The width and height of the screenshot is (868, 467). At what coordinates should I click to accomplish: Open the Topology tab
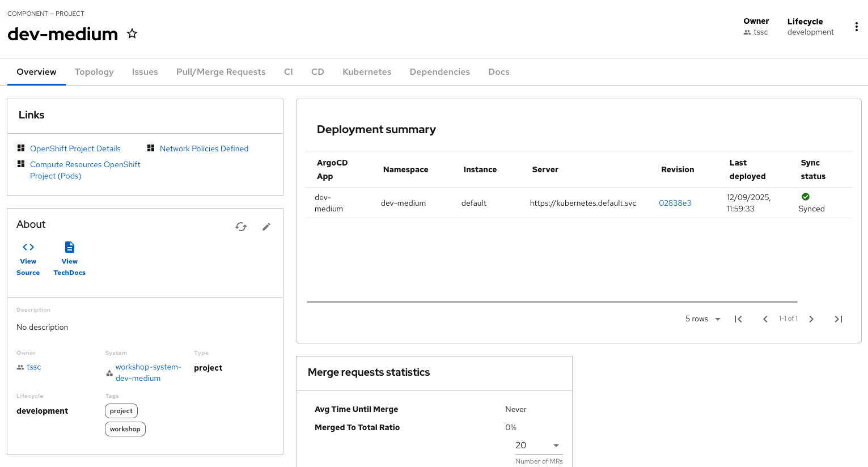pos(94,72)
